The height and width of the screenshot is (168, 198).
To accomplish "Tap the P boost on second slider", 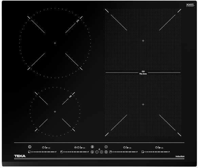I will pos(88,152).
